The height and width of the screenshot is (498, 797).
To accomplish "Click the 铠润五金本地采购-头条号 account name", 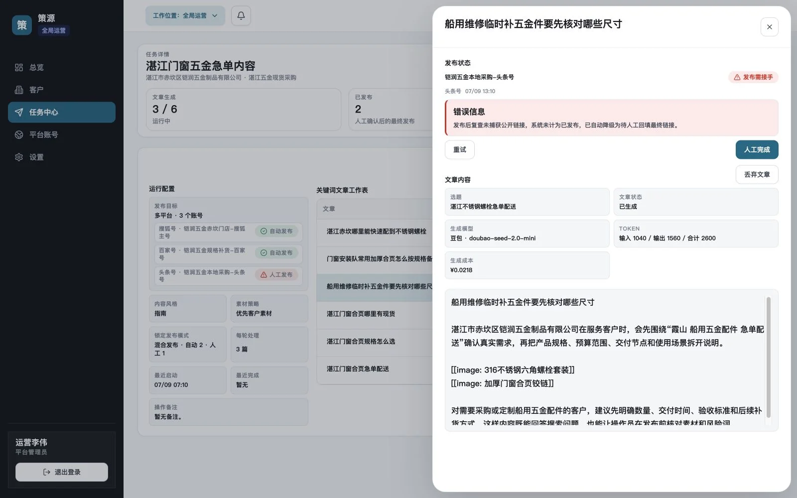I will tap(479, 77).
